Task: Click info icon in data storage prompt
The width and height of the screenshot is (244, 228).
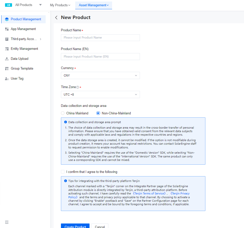Action: coord(65,122)
